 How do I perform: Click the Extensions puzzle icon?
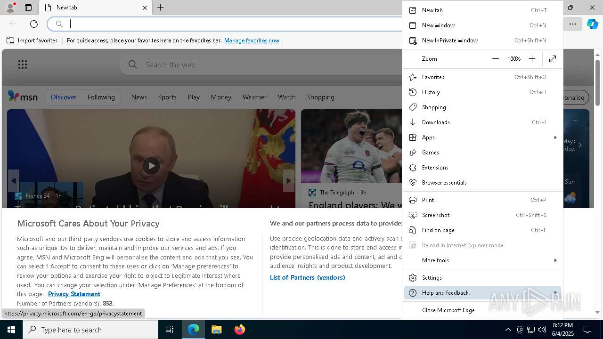point(413,168)
